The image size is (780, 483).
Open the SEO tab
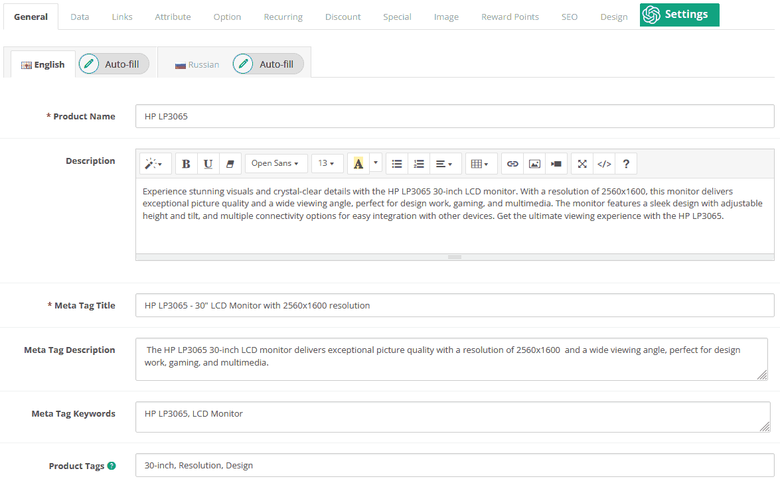570,17
